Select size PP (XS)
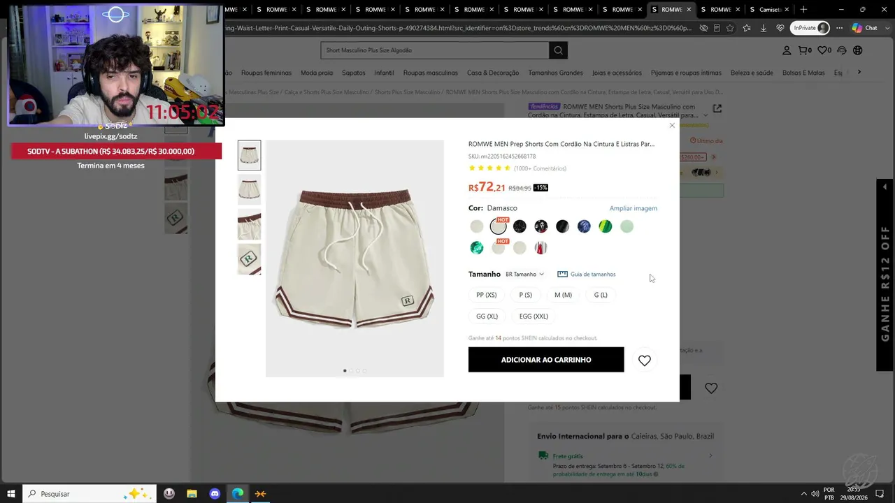The width and height of the screenshot is (895, 503). click(x=487, y=295)
